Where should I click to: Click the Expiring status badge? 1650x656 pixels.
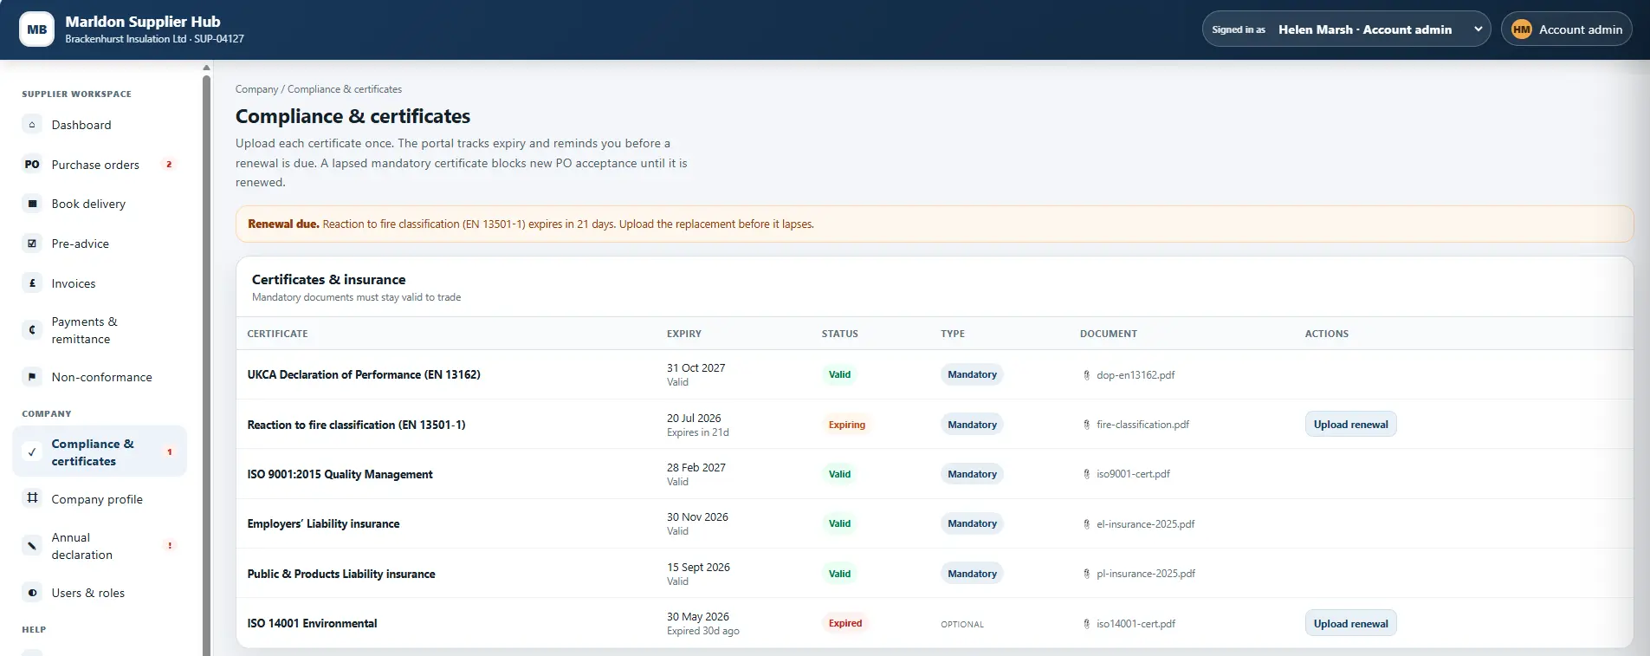click(x=846, y=425)
